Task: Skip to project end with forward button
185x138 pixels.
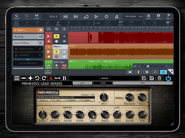Action: pyautogui.click(x=76, y=17)
